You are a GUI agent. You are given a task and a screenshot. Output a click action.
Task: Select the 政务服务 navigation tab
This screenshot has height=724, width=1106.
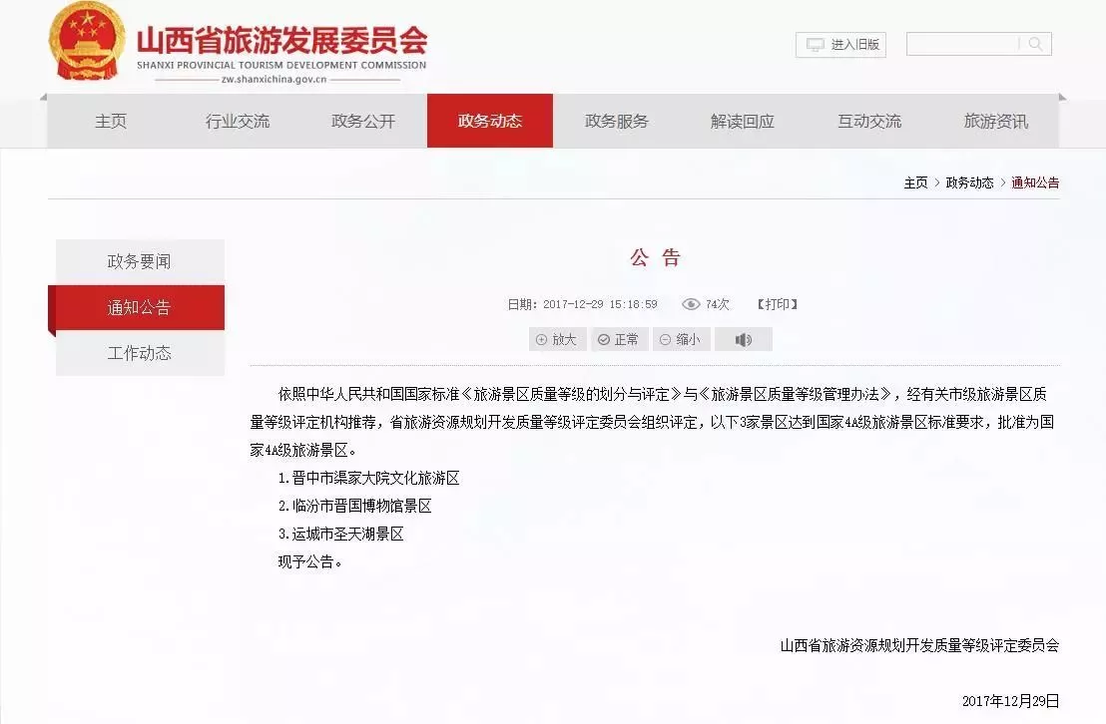point(616,122)
